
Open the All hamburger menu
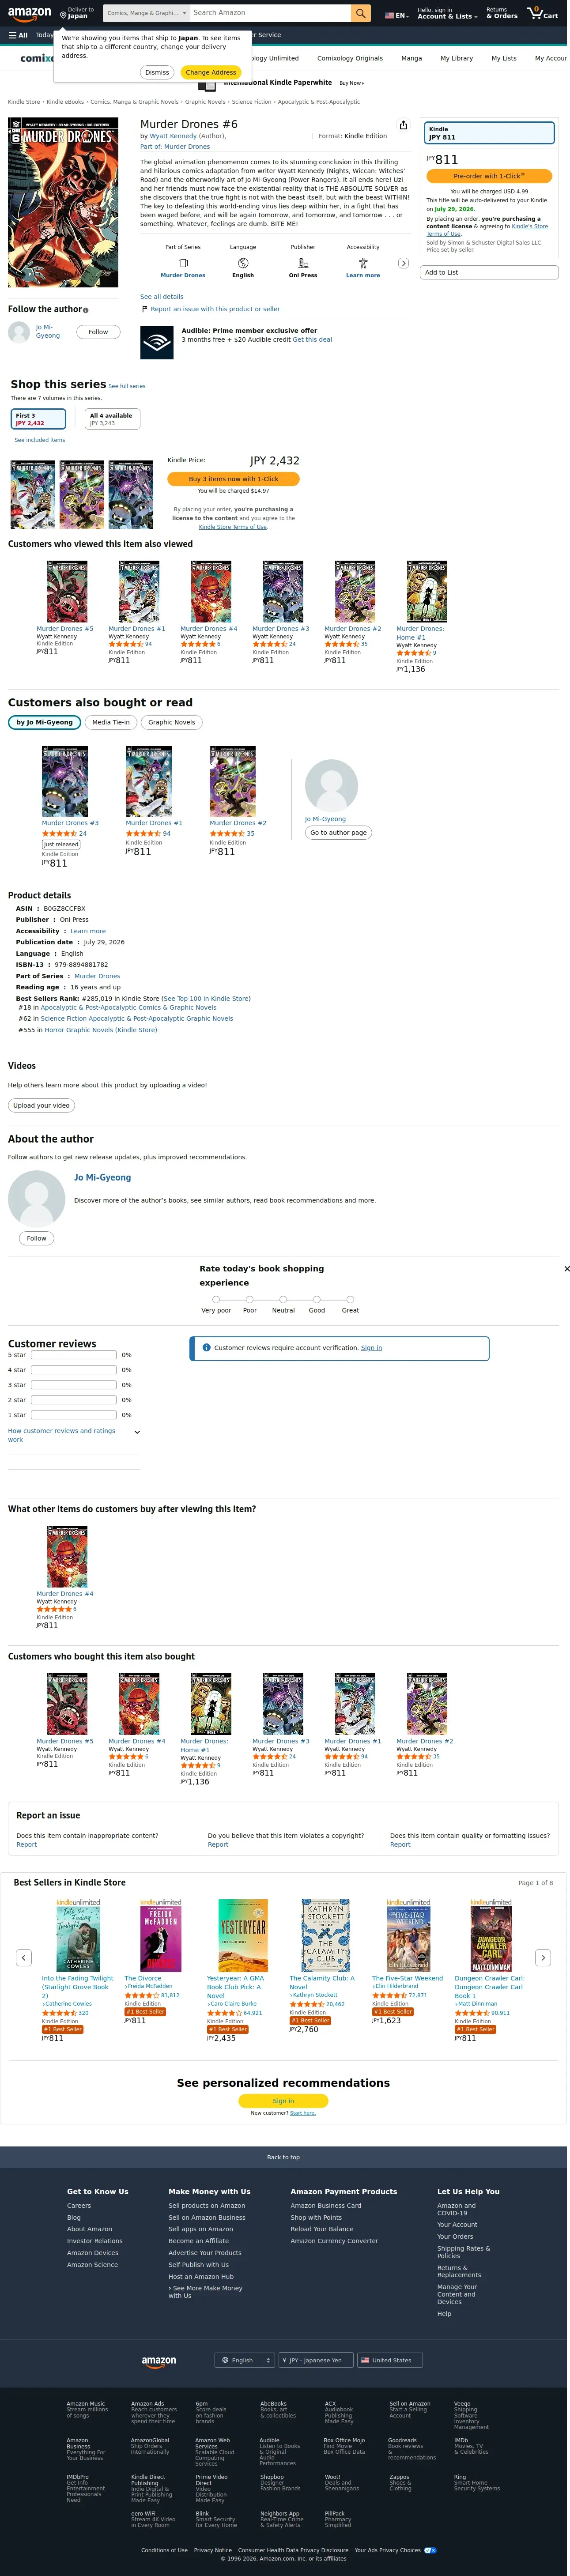(18, 35)
